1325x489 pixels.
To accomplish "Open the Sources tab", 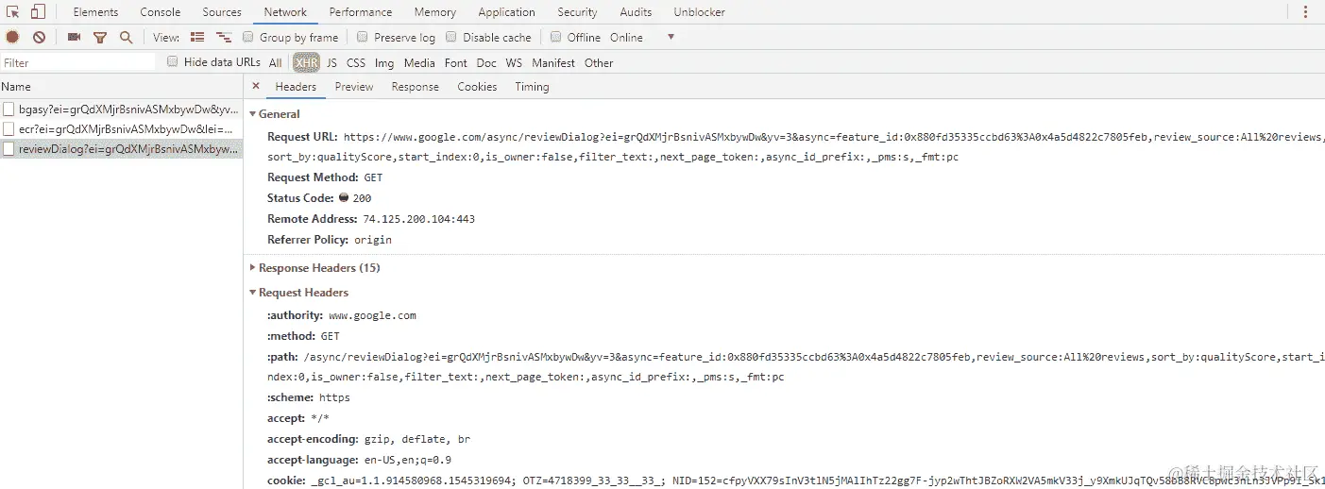I will tap(222, 12).
